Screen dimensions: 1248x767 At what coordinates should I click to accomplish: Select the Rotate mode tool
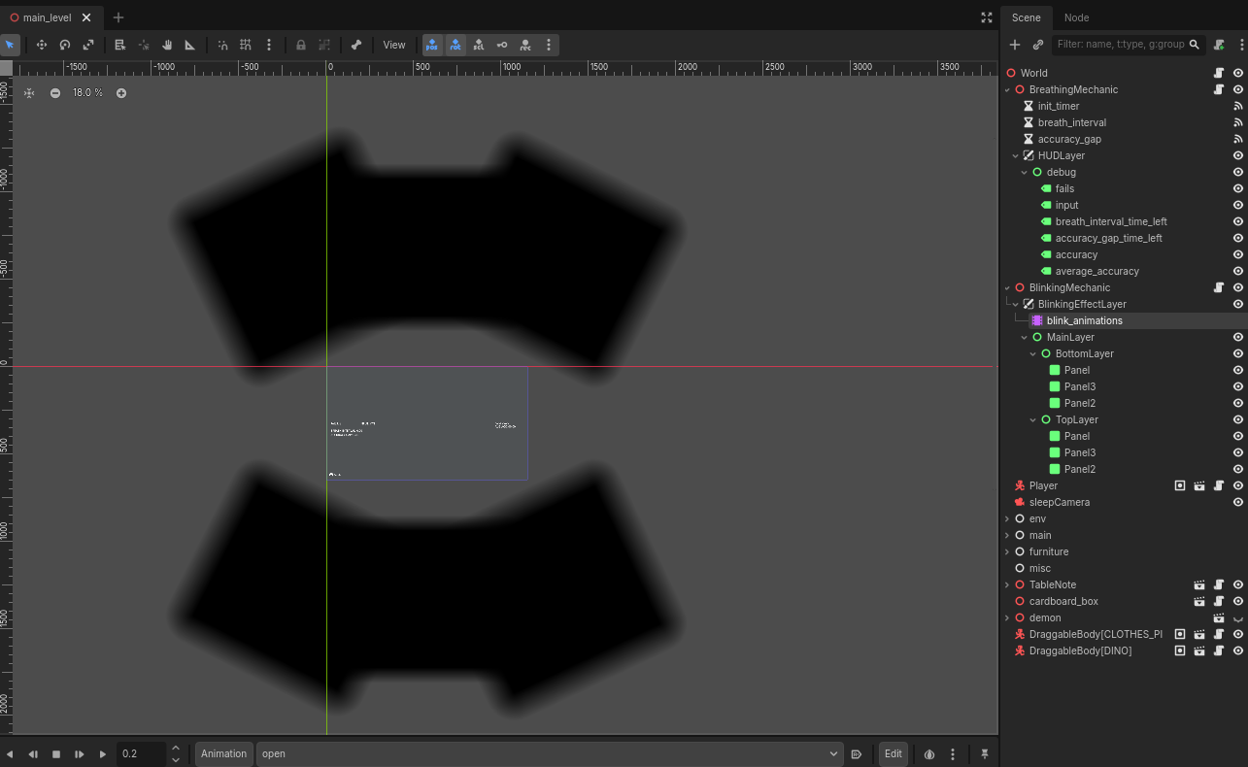pyautogui.click(x=65, y=45)
